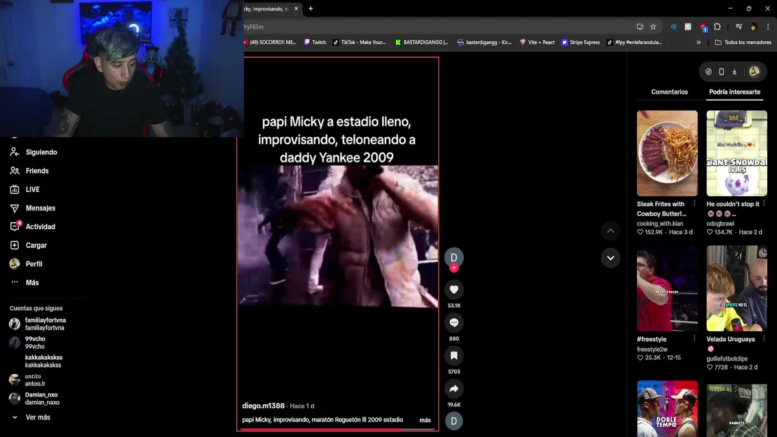Viewport: 777px width, 437px height.
Task: Open freestyle2w profile link
Action: (x=652, y=350)
